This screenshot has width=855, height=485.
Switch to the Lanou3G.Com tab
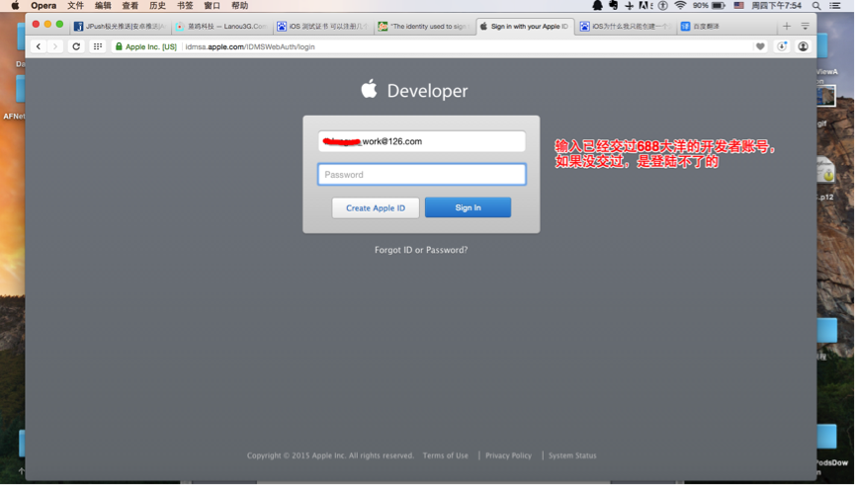click(221, 26)
